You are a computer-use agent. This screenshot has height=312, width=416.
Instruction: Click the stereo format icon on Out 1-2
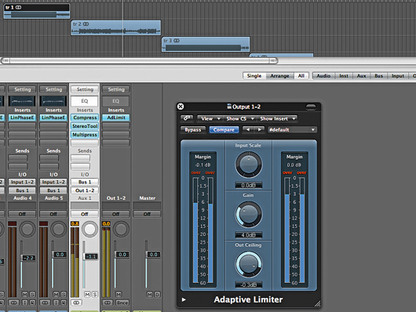click(x=108, y=303)
